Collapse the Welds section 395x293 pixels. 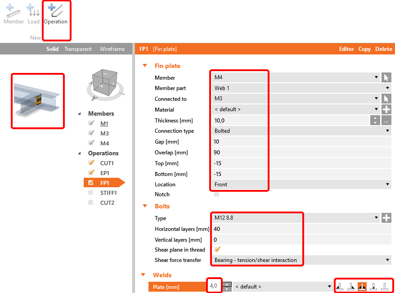click(144, 275)
